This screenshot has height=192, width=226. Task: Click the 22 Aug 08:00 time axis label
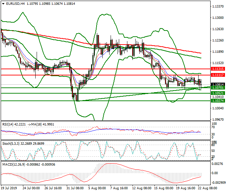208,188
